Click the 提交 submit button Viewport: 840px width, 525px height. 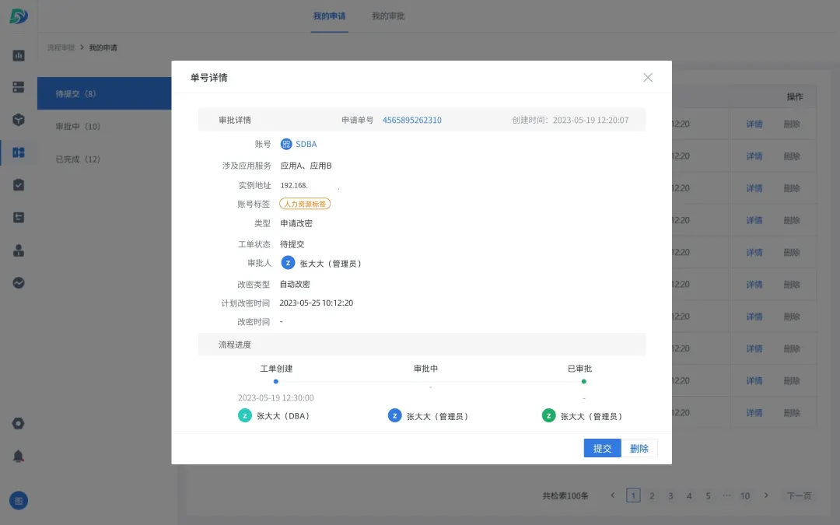(602, 448)
